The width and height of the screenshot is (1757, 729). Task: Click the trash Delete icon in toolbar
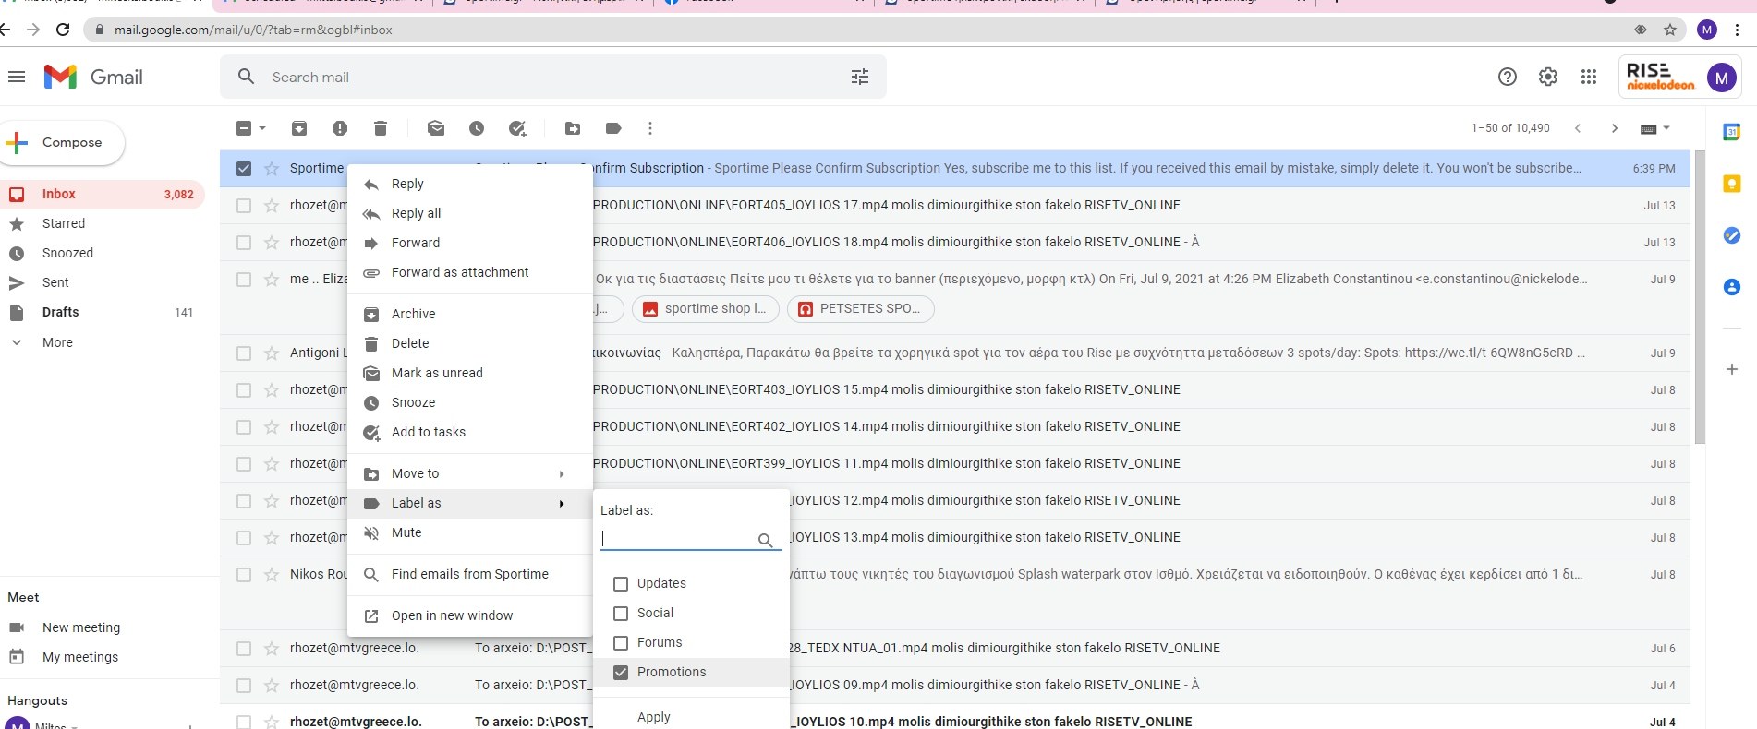(x=381, y=128)
